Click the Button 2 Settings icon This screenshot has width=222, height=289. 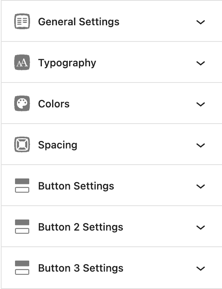[x=22, y=227]
